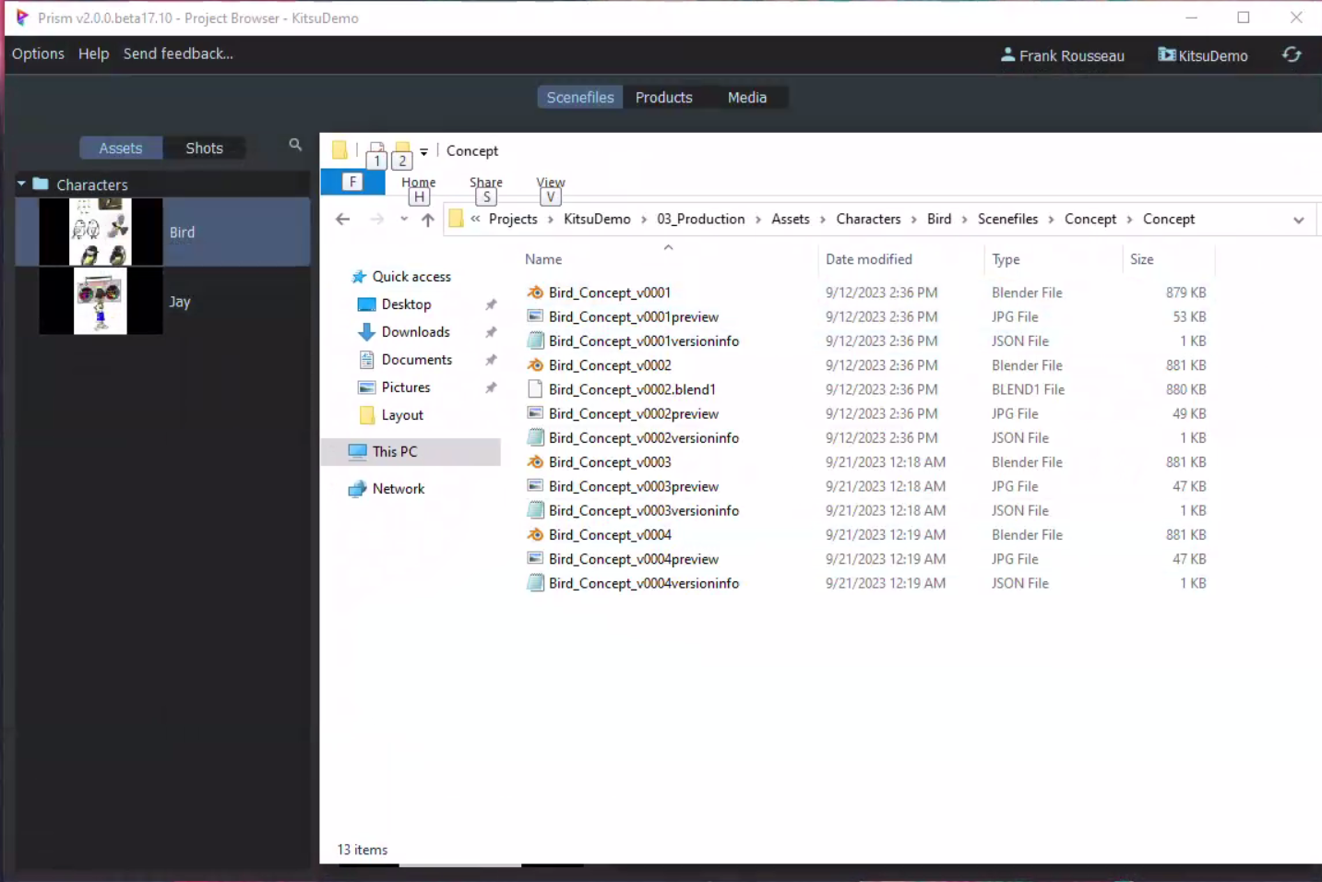Expand the hidden breadcrumb chevrons before Projects
The image size is (1322, 882).
click(475, 219)
